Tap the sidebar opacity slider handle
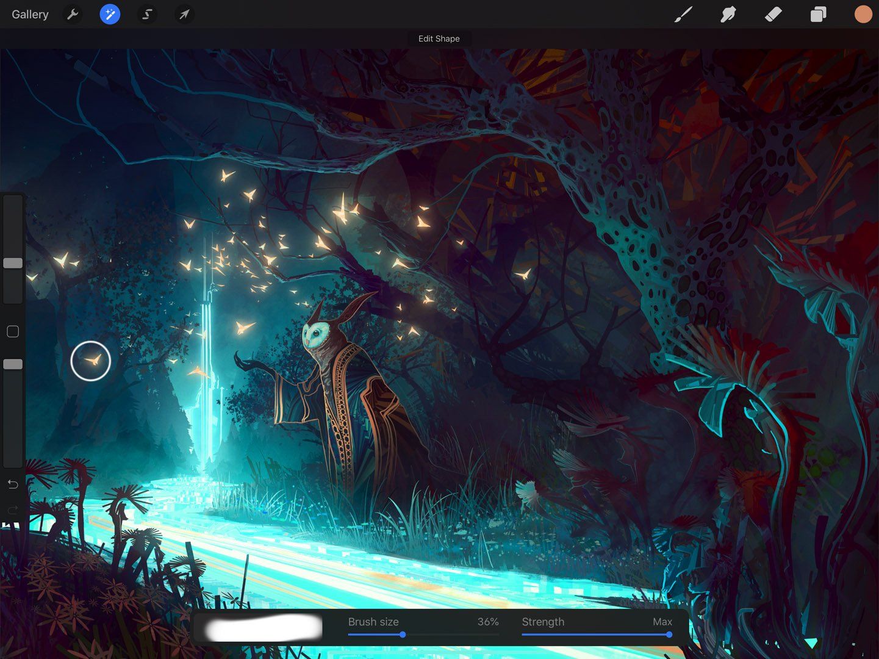This screenshot has height=659, width=879. (12, 364)
